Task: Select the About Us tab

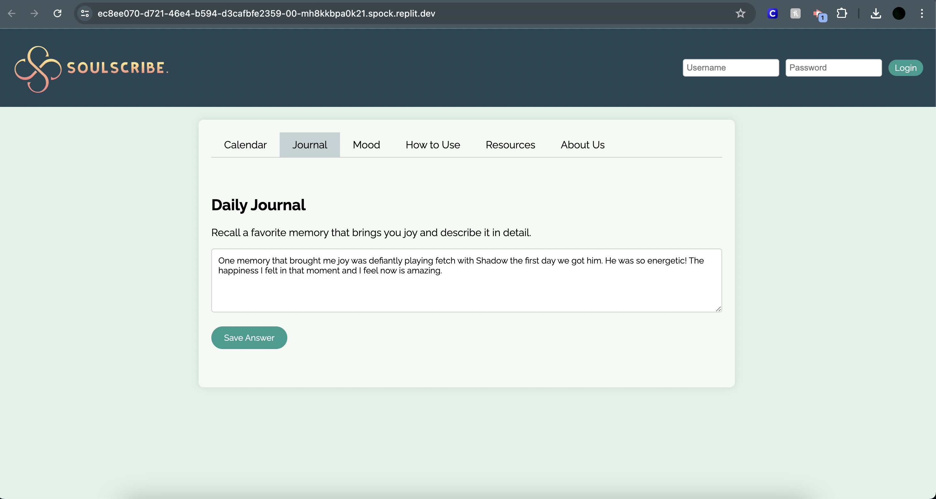Action: (583, 145)
